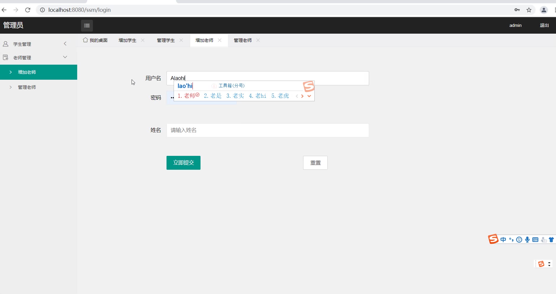Open 管理老师 in the sidebar
556x294 pixels.
38,87
